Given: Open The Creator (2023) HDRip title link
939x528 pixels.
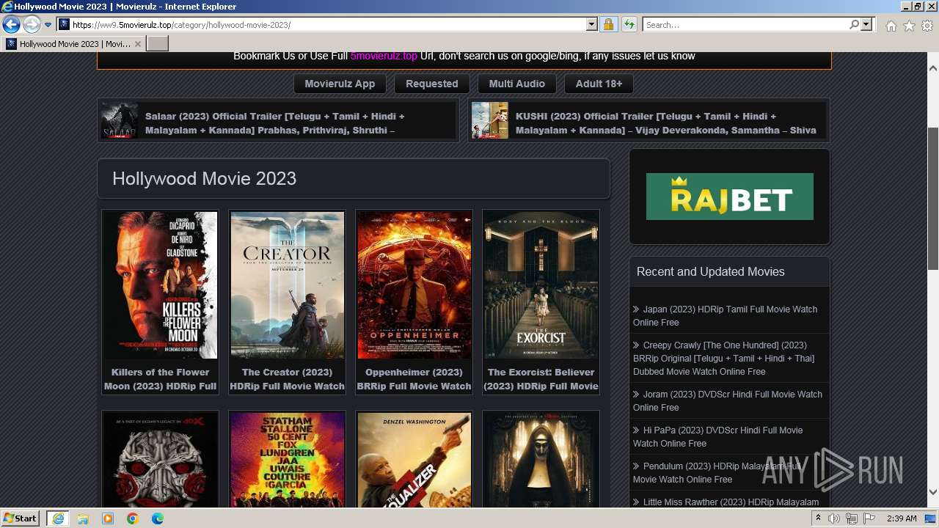Looking at the screenshot, I should pyautogui.click(x=288, y=379).
